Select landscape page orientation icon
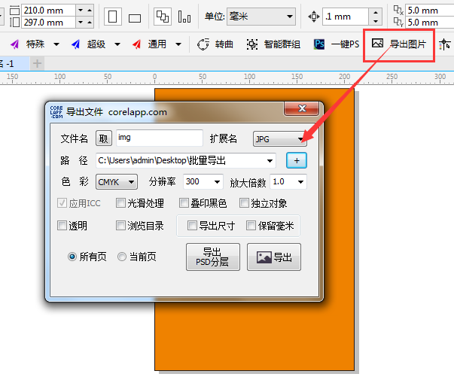The image size is (454, 383). click(x=135, y=18)
